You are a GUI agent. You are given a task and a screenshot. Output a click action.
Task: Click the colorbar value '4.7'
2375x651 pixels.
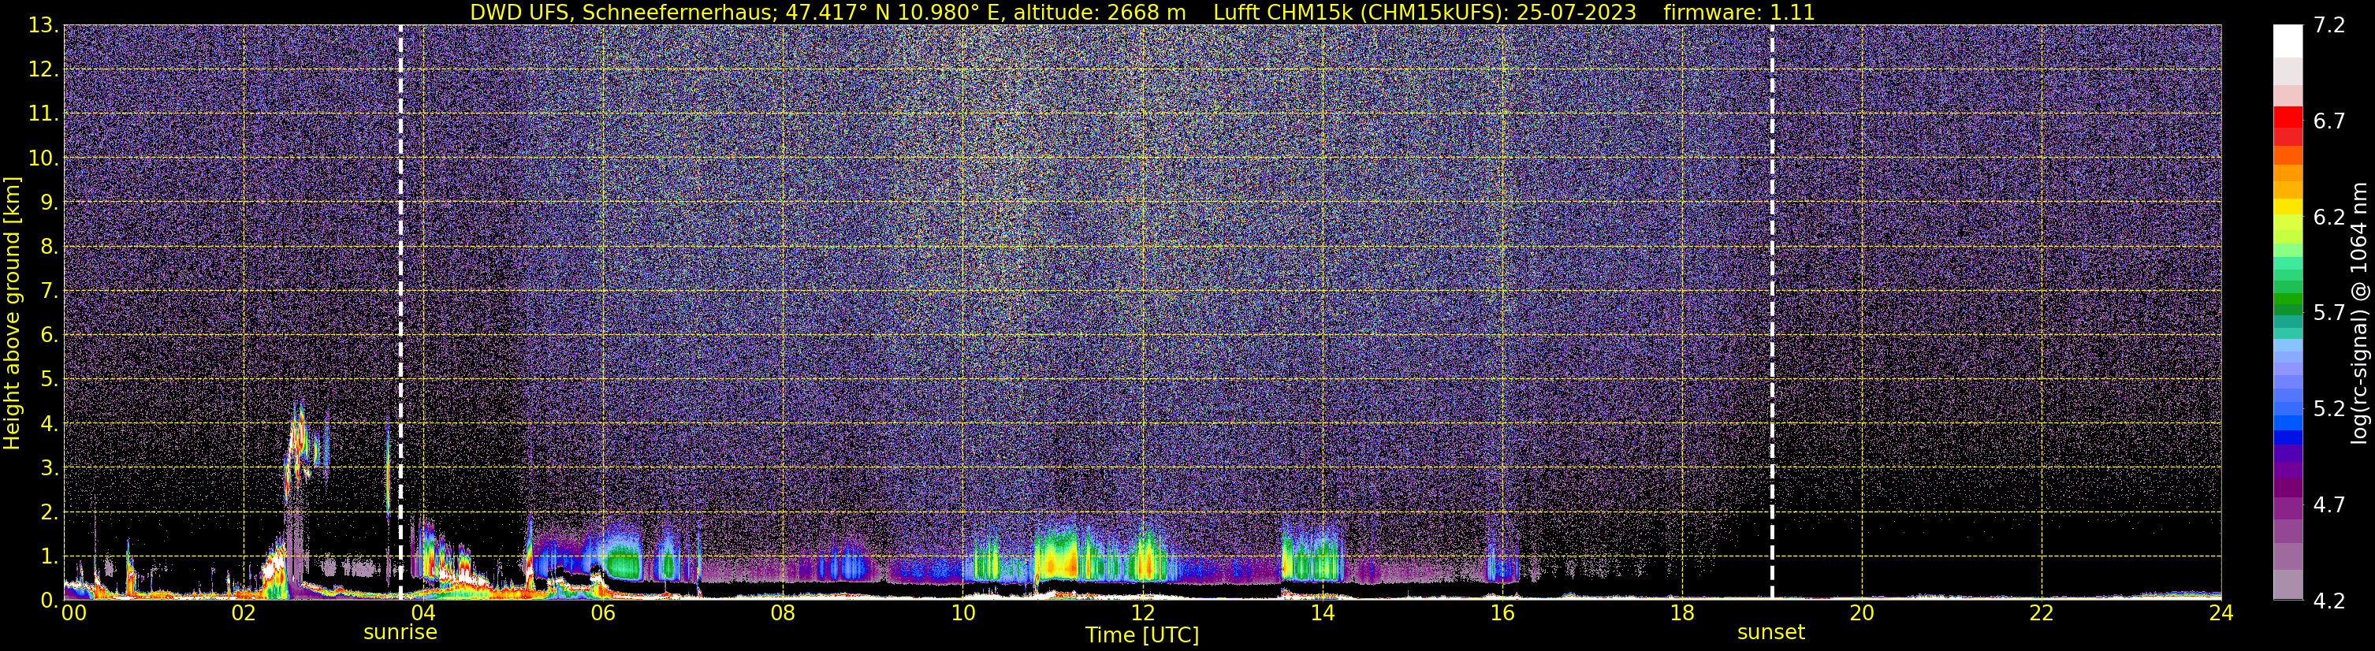[2329, 504]
